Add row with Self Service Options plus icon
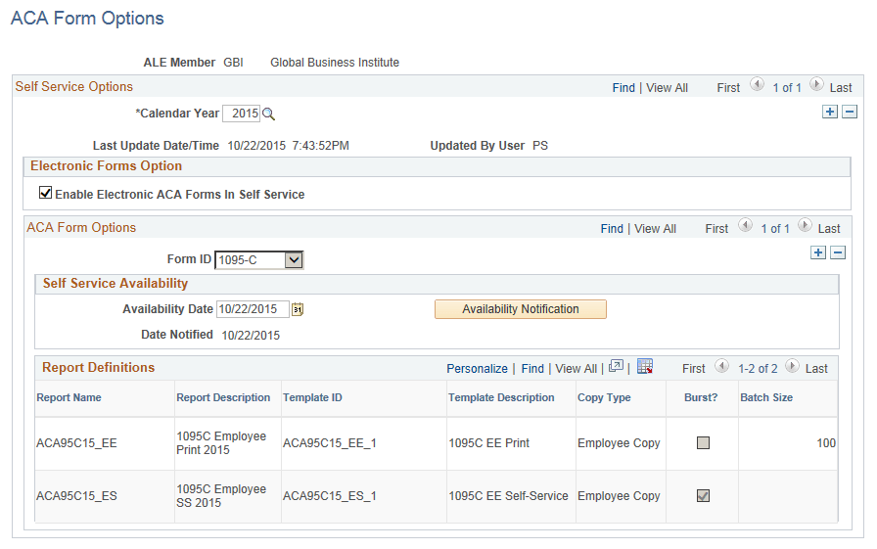The image size is (877, 549). [x=830, y=112]
